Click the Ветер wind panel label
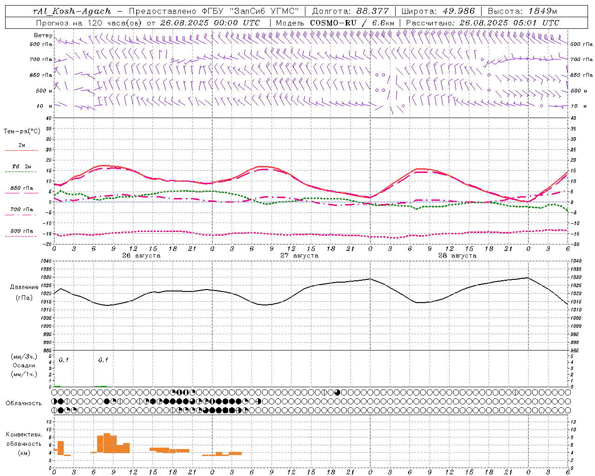The width and height of the screenshot is (595, 476). click(x=43, y=35)
